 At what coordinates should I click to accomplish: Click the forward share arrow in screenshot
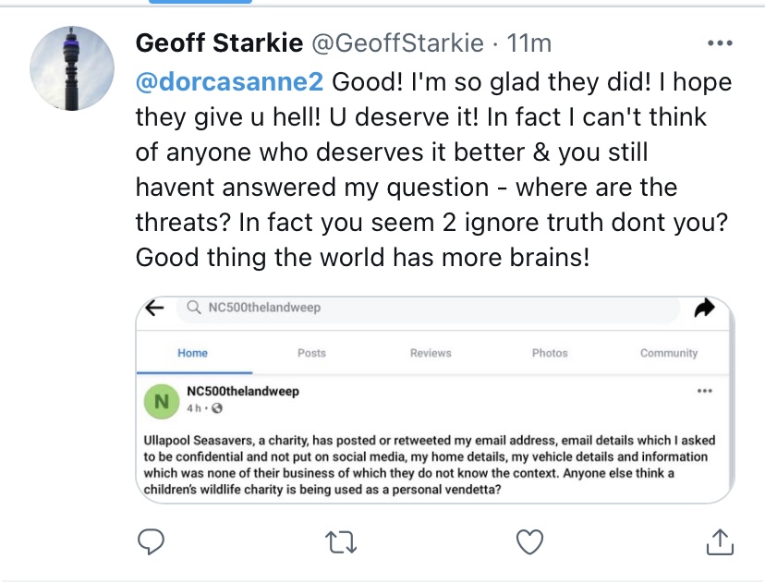click(704, 310)
